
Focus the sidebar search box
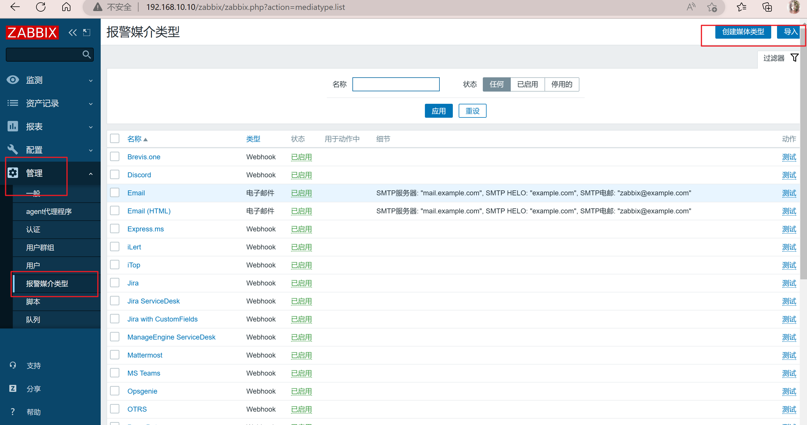(50, 55)
